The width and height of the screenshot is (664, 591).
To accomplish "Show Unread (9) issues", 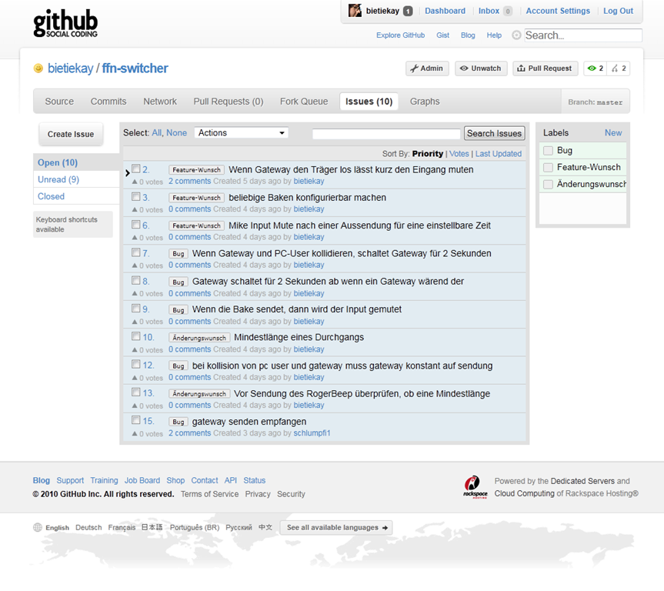I will pyautogui.click(x=58, y=179).
